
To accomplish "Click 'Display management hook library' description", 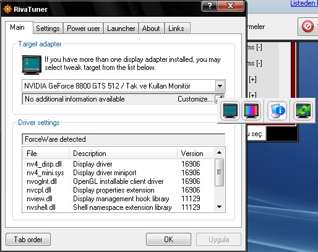I will coord(121,199).
